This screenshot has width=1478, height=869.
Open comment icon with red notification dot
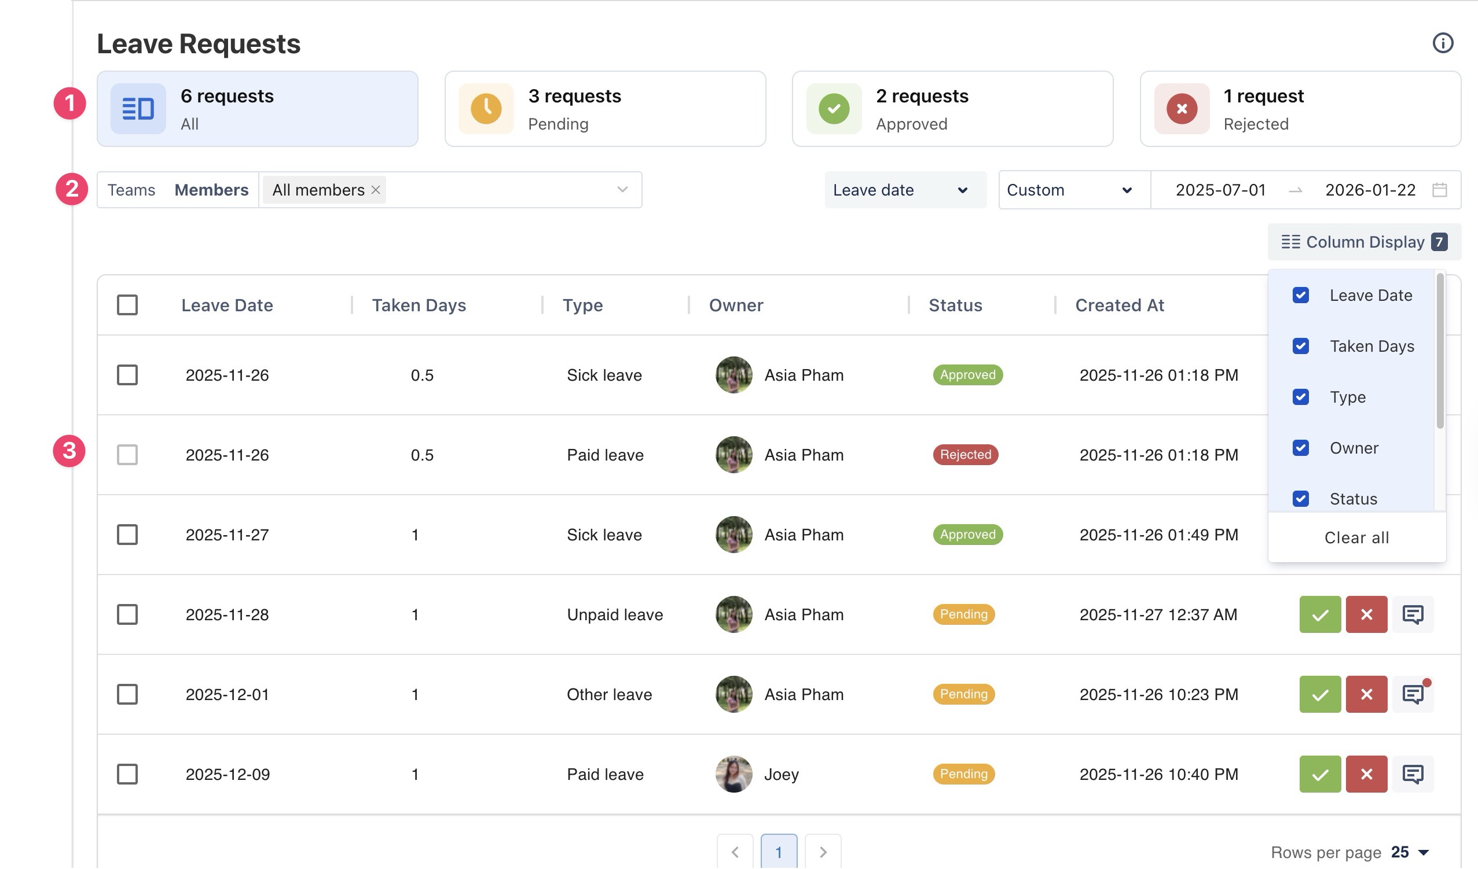(1413, 694)
